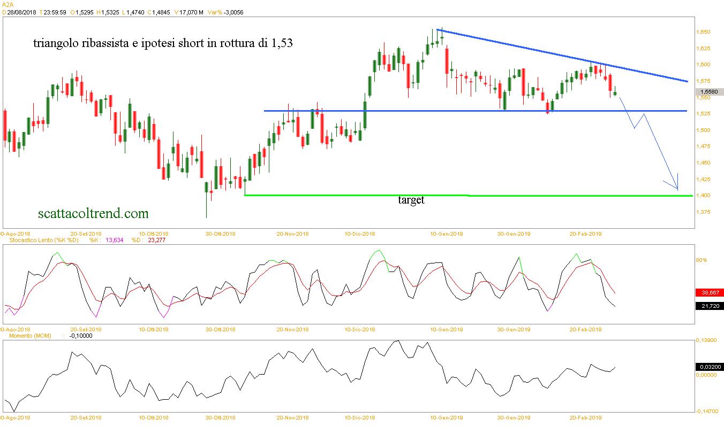Click the 30-Ott-2018 date on the price chart axis

(221, 234)
